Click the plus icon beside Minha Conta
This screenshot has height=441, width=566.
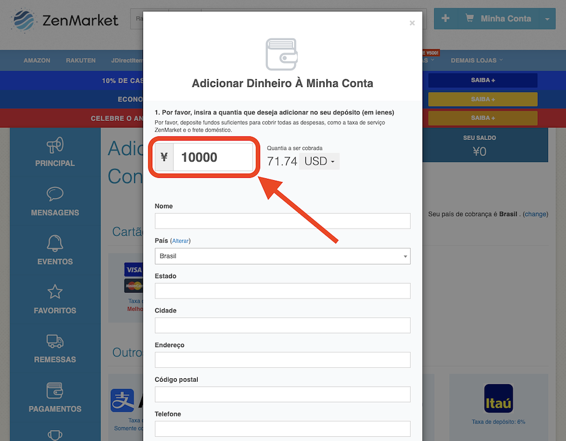click(x=446, y=19)
